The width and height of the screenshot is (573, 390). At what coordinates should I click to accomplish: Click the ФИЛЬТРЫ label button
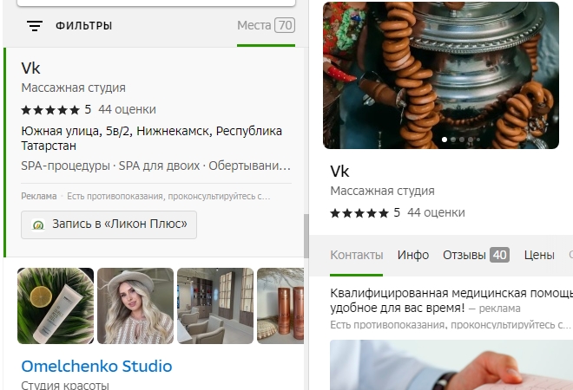(83, 26)
